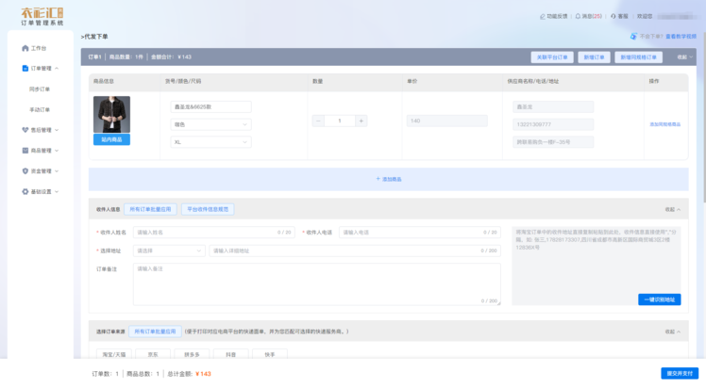Increase quantity with the plus button
Image resolution: width=706 pixels, height=388 pixels.
tap(361, 121)
